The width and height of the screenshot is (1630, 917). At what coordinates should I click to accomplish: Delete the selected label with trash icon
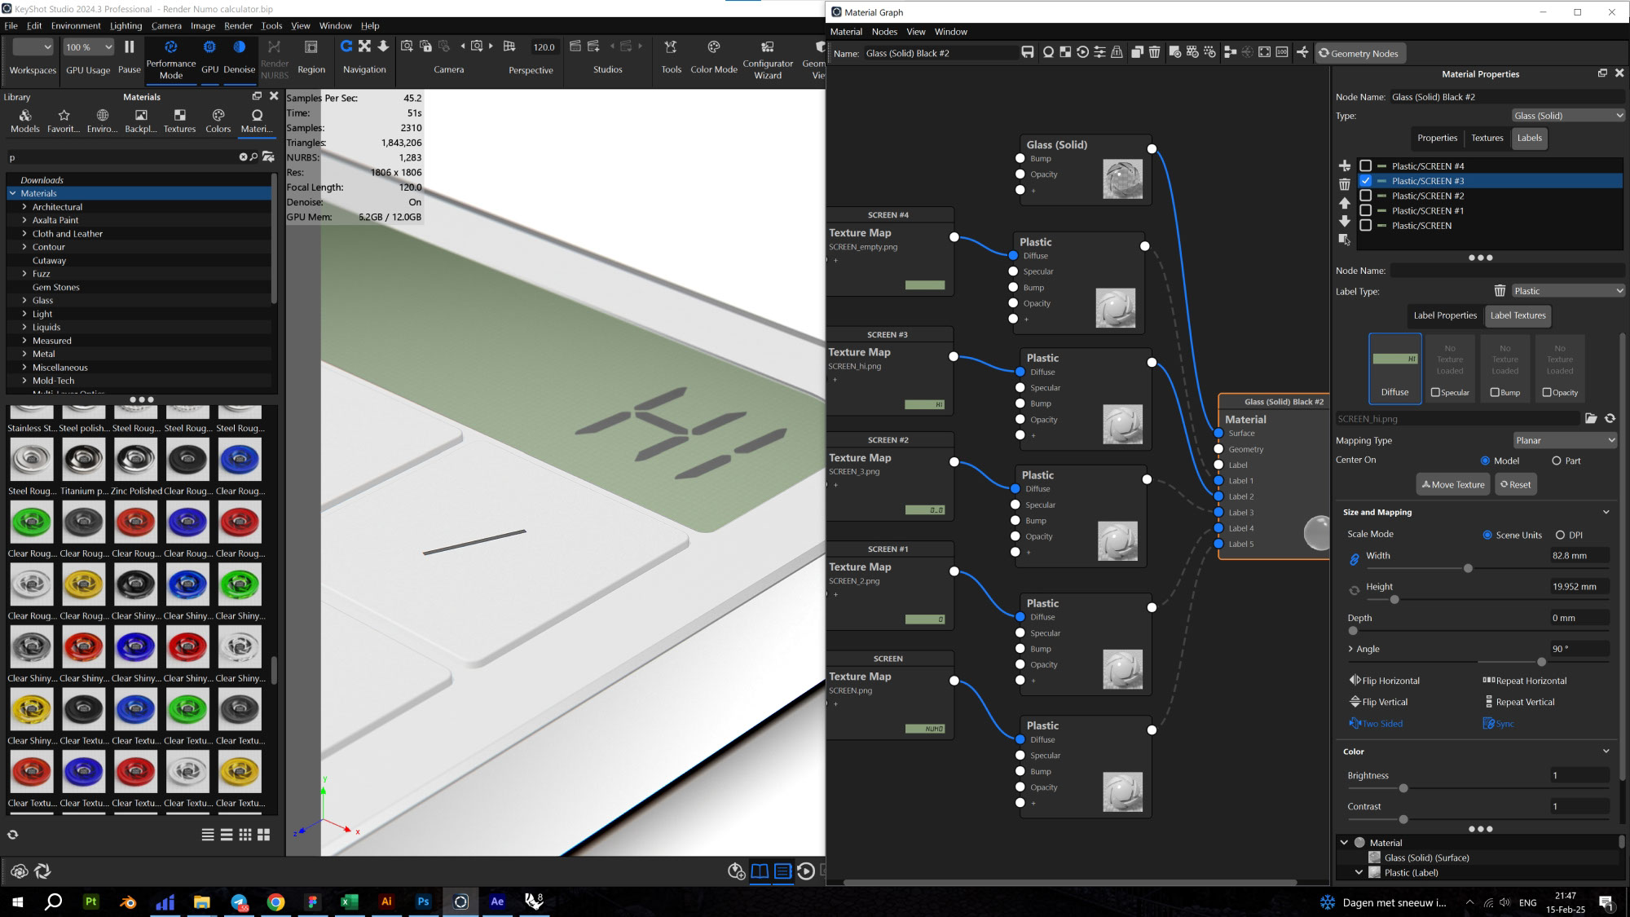coord(1345,185)
